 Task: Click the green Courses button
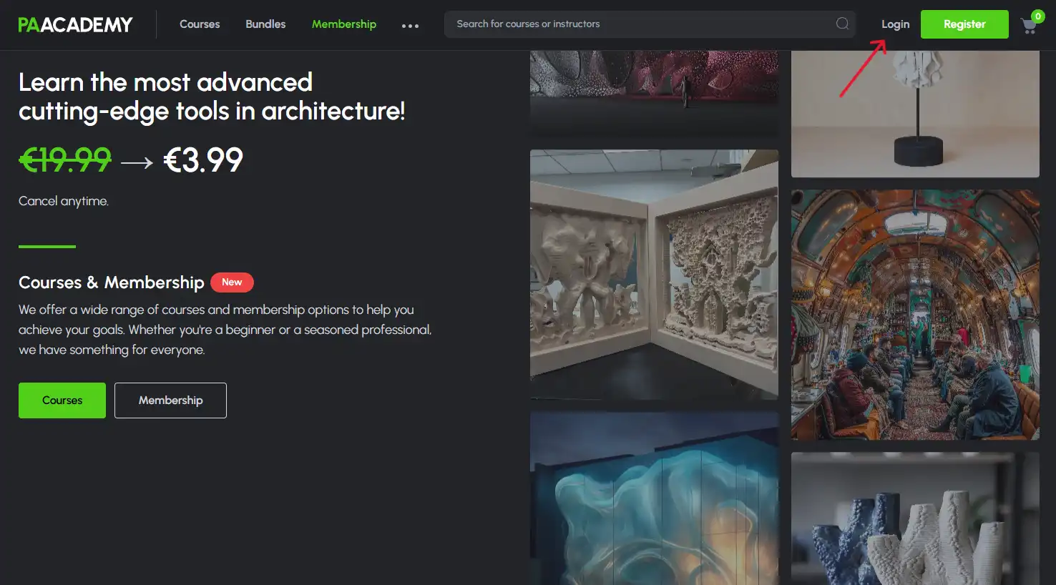tap(62, 400)
